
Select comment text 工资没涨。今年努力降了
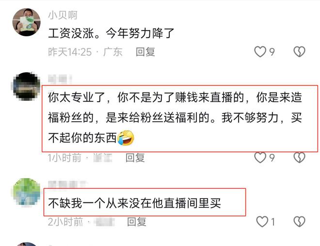pos(111,33)
